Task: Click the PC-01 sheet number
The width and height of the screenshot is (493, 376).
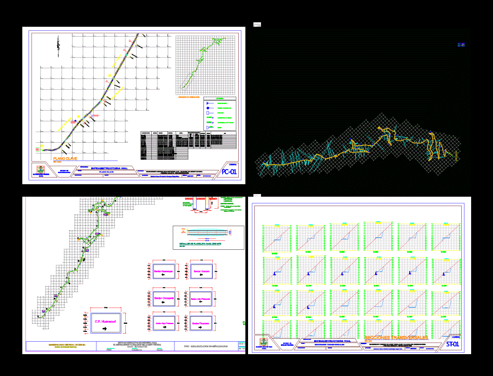Action: [x=229, y=172]
